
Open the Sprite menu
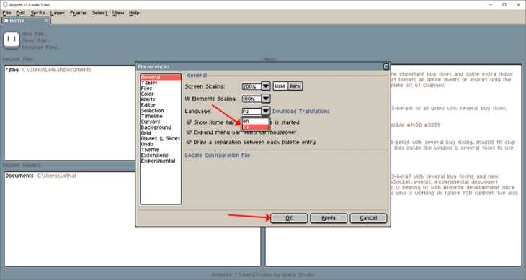click(38, 13)
